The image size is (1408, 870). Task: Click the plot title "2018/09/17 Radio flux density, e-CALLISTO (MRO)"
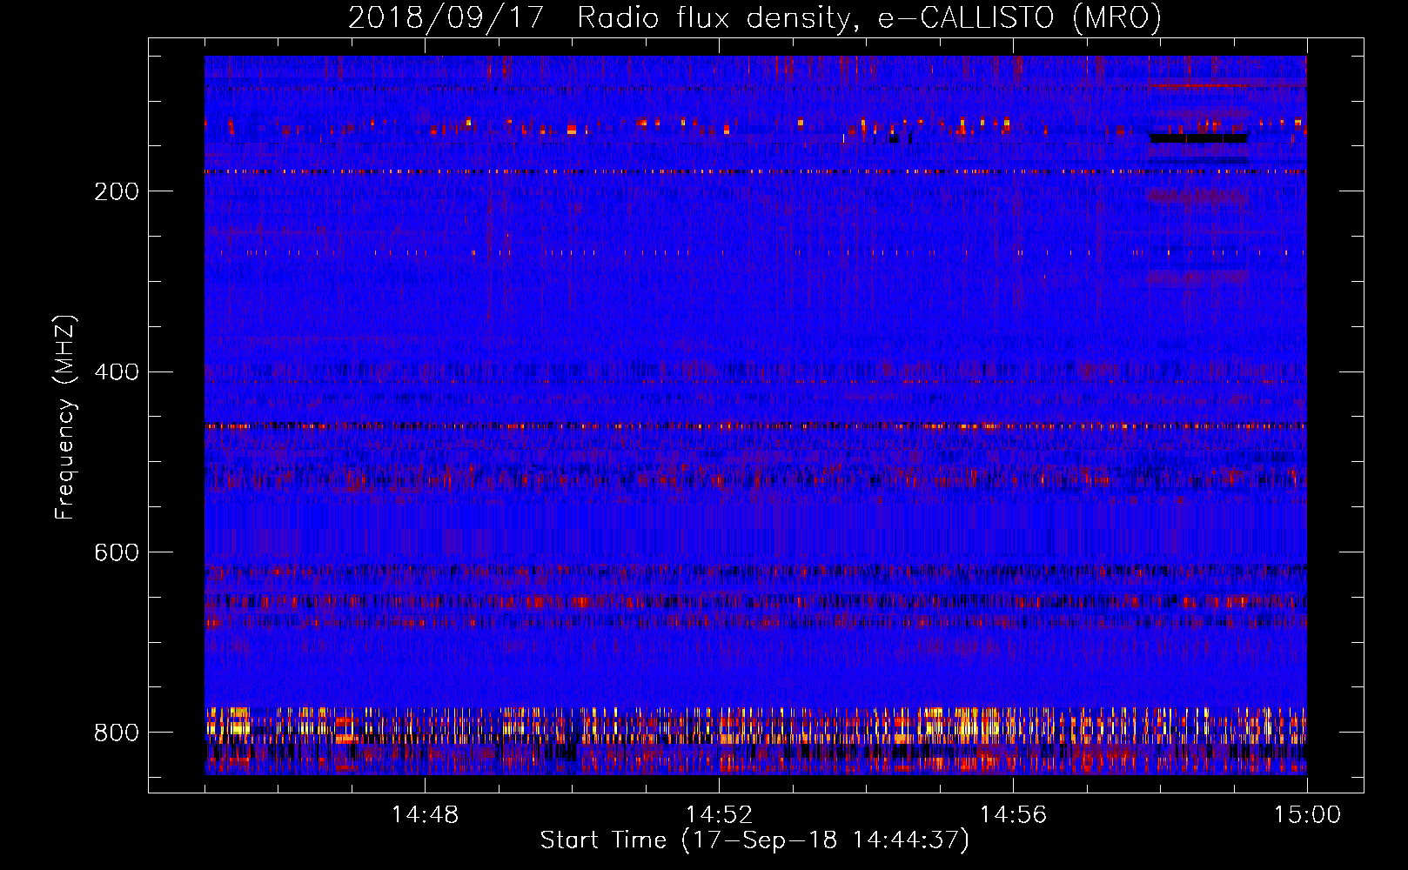(x=754, y=17)
